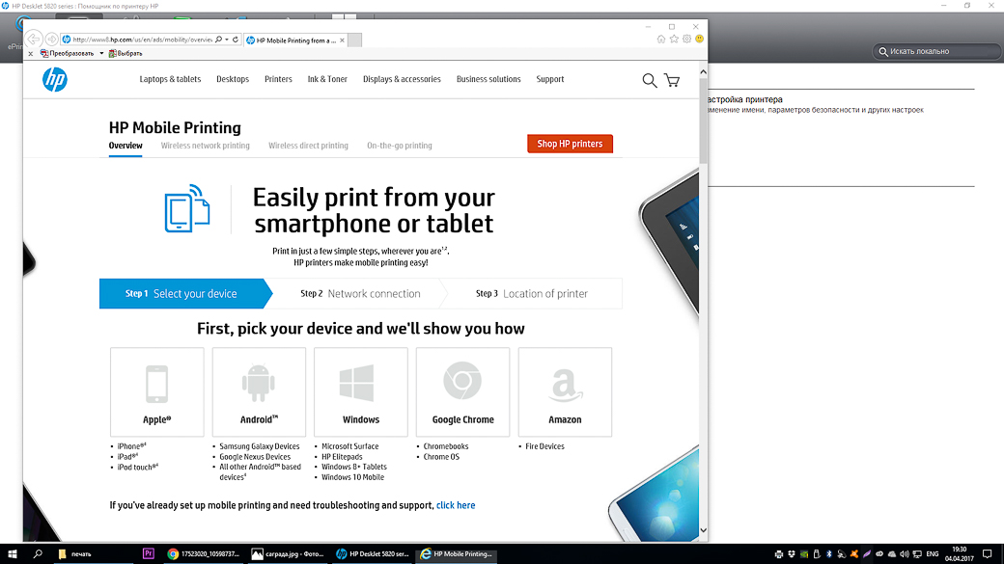Switch to the Wireless network printing tab
1004x564 pixels.
coord(205,146)
